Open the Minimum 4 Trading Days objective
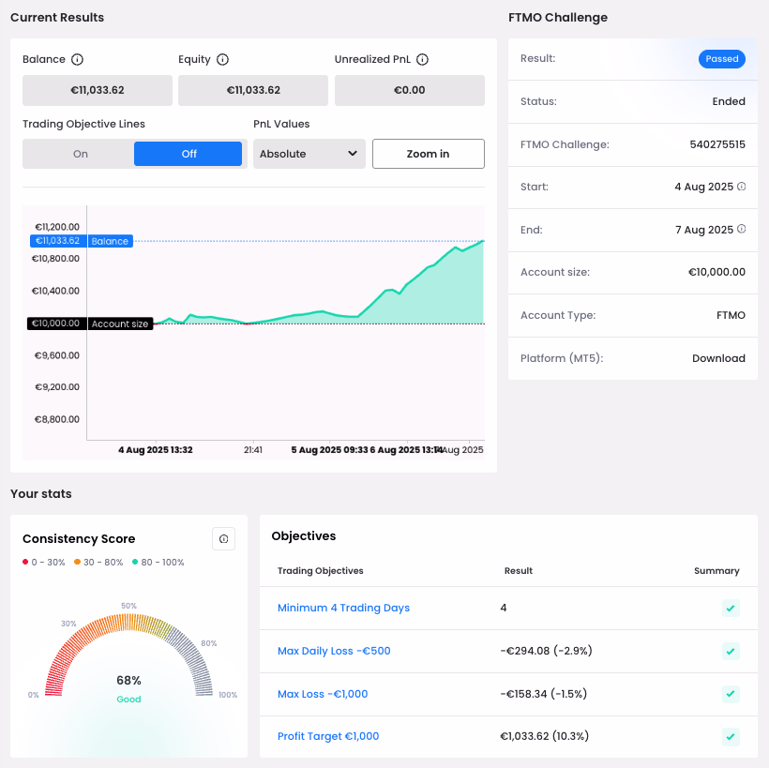Viewport: 769px width, 768px height. pos(344,609)
